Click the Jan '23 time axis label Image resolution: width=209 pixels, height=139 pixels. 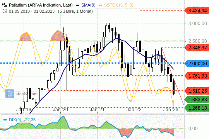tap(171, 110)
